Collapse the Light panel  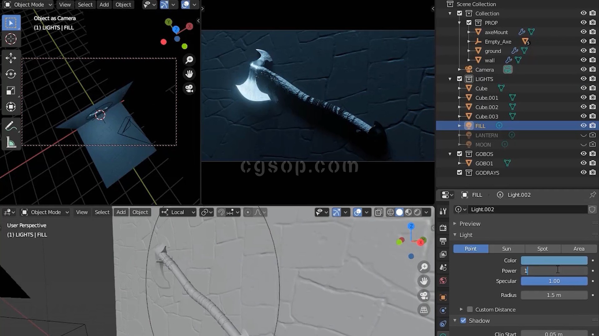(x=455, y=235)
